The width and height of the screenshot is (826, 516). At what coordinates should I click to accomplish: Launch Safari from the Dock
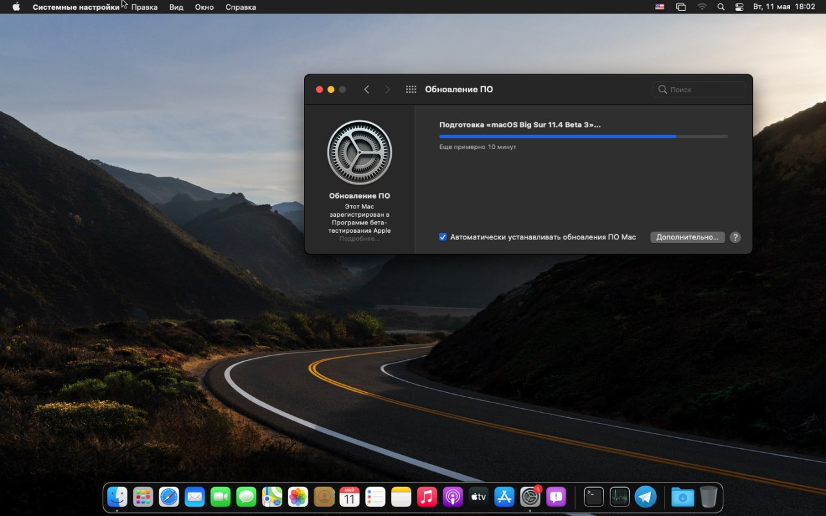[168, 497]
